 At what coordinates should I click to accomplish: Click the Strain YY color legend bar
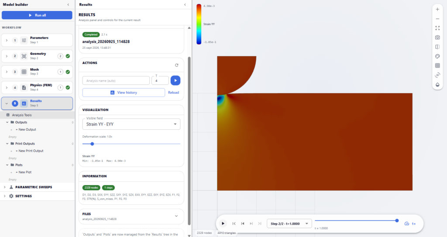coord(199,24)
